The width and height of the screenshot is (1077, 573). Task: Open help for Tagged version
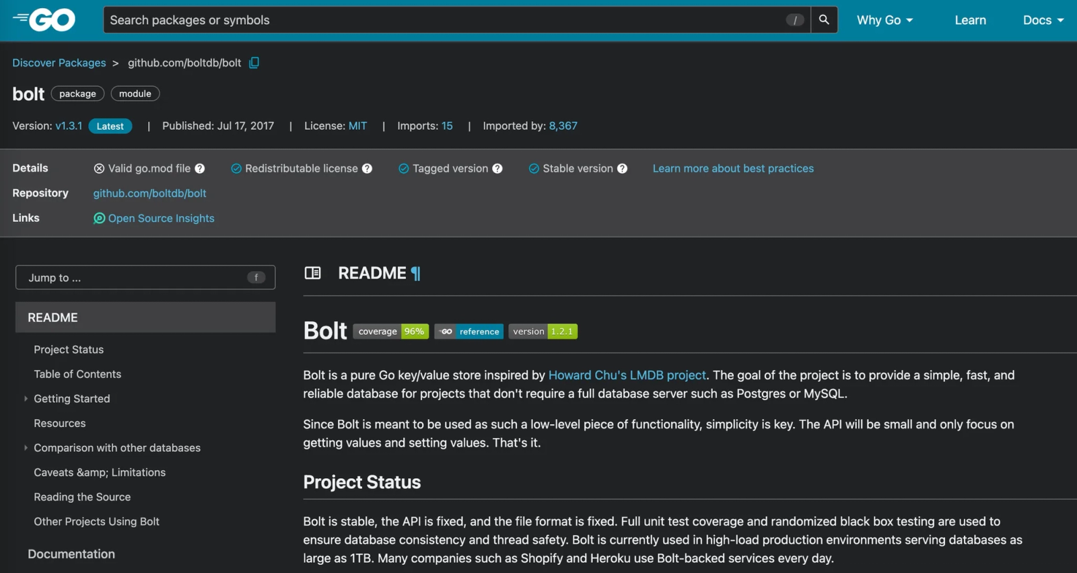497,169
